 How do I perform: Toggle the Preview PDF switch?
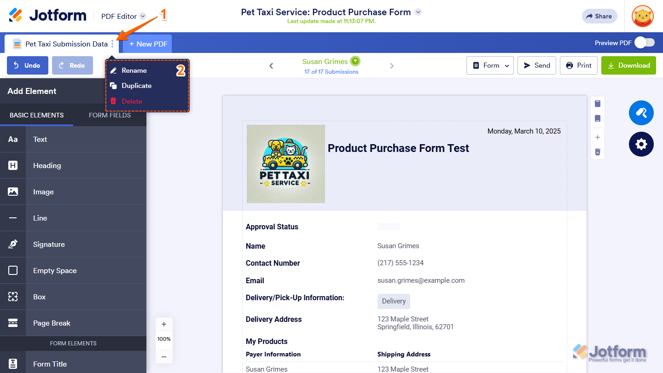coord(644,43)
